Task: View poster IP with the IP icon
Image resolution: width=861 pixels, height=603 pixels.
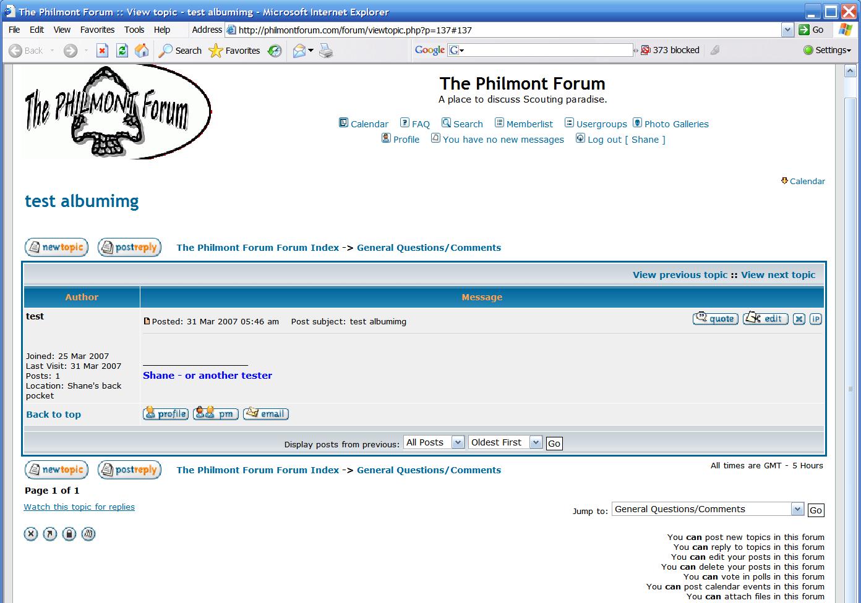Action: pos(816,319)
